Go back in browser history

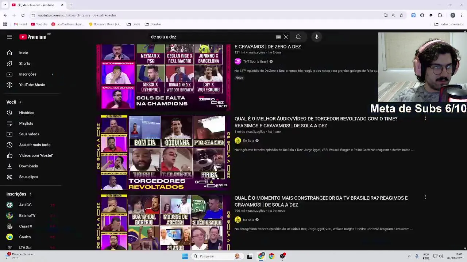(x=5, y=15)
